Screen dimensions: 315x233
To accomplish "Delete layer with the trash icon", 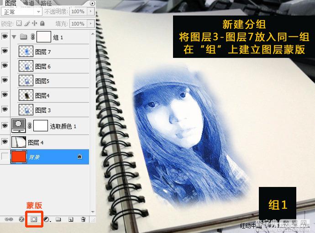I will (x=83, y=219).
